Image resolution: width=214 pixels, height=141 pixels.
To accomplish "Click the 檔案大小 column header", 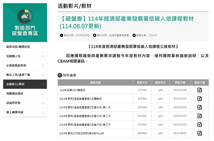I will [142, 83].
